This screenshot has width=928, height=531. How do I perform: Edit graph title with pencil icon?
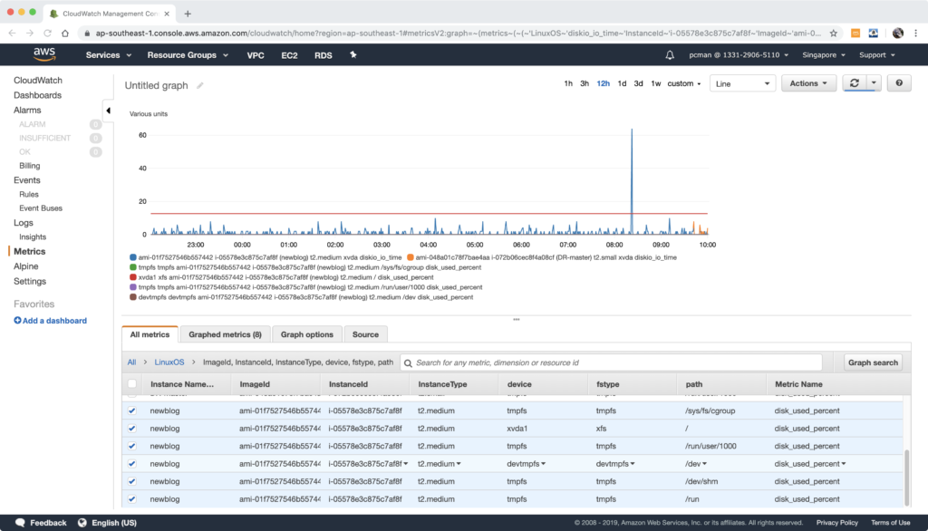click(x=200, y=85)
